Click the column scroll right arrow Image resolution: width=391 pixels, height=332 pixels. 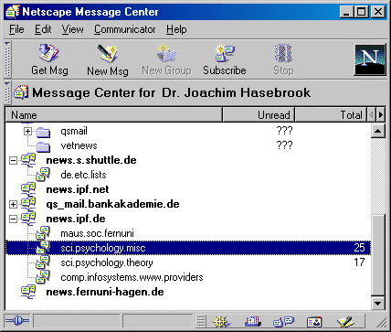380,115
